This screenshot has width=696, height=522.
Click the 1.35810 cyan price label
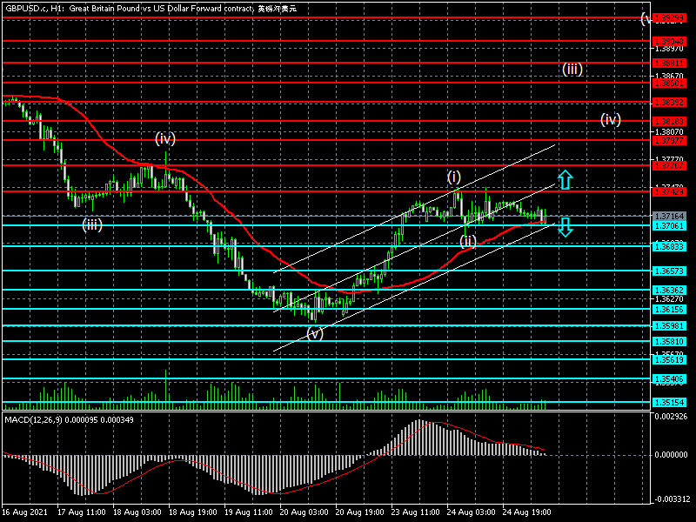click(669, 342)
